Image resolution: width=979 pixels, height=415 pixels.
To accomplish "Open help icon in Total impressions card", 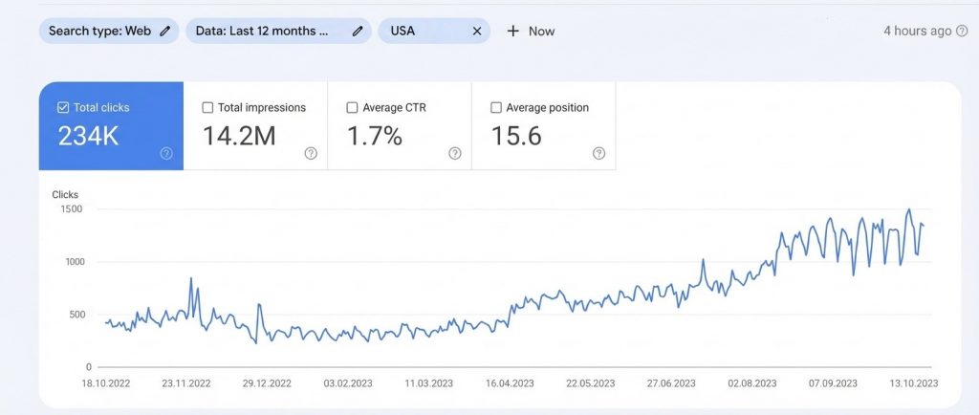I will (311, 153).
